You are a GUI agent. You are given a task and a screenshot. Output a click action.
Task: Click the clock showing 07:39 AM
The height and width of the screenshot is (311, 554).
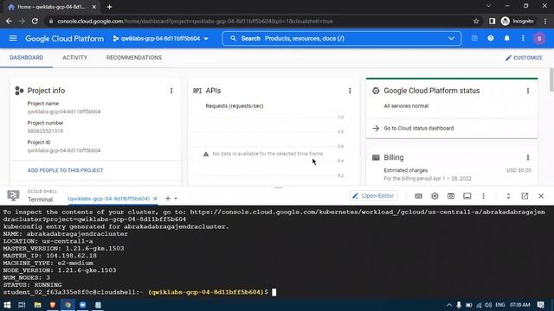click(519, 305)
